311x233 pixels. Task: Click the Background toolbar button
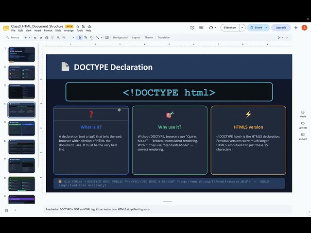pyautogui.click(x=120, y=38)
